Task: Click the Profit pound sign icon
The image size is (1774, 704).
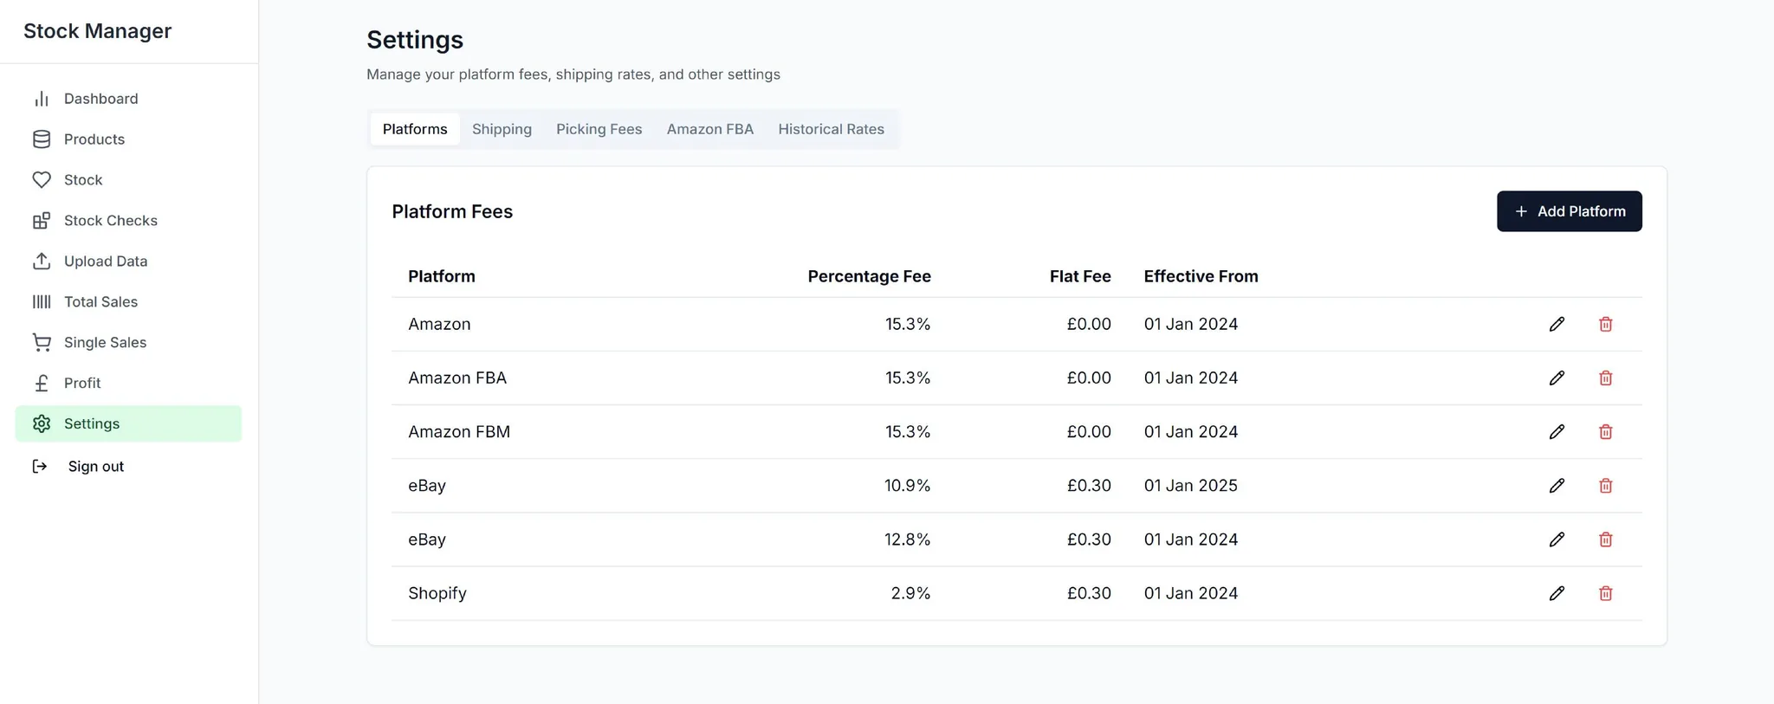Action: pyautogui.click(x=42, y=384)
